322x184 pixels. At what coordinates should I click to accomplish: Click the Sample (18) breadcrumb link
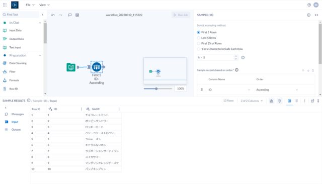tap(40, 101)
